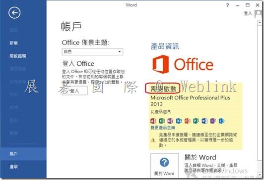Open the Office 佈景主題 dropdown showing 白色
Image resolution: width=264 pixels, height=180 pixels.
[92, 51]
